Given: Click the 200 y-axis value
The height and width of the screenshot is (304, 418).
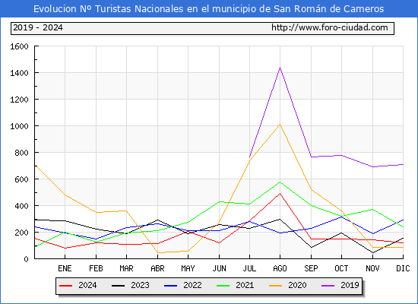Looking at the screenshot, I should coord(21,233).
